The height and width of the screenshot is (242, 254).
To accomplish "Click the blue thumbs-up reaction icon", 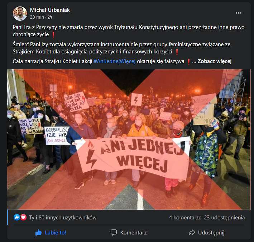I will (17, 217).
